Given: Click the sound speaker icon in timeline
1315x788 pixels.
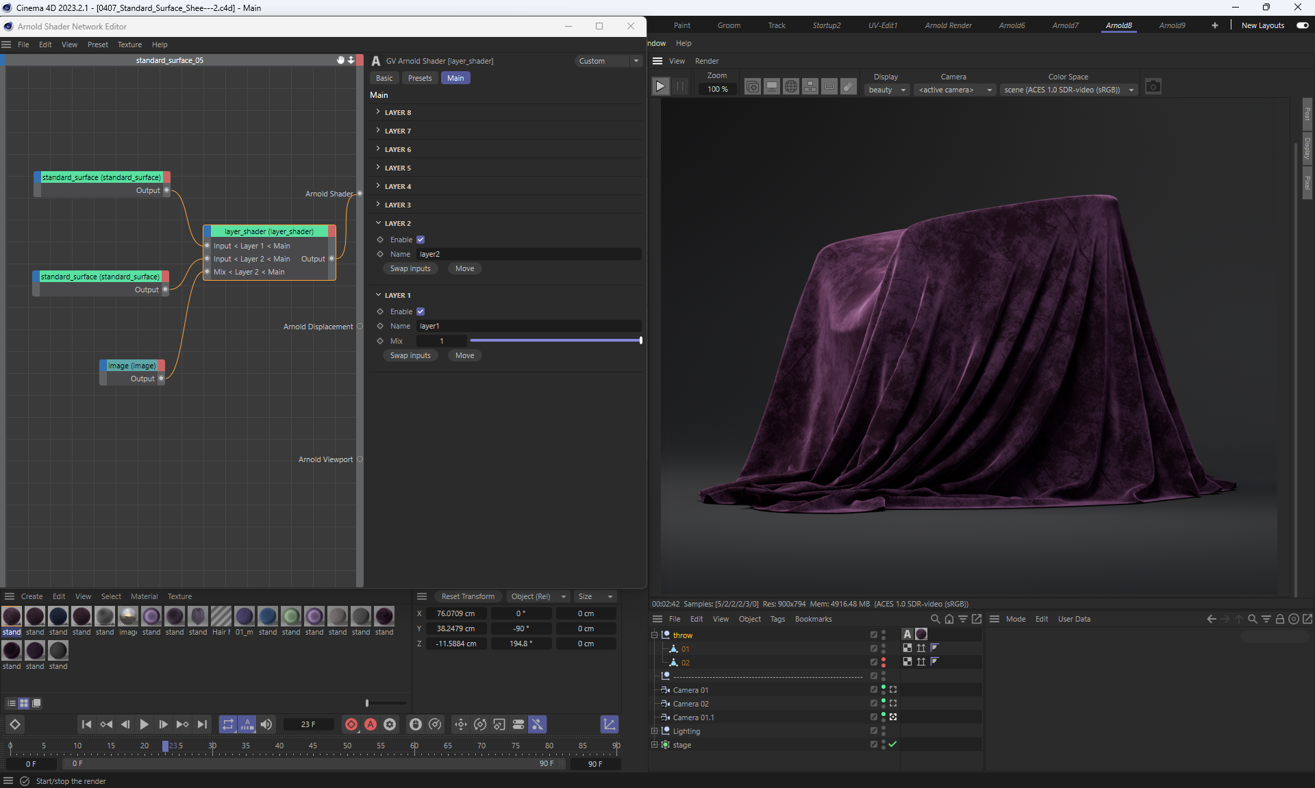Looking at the screenshot, I should click(x=266, y=724).
